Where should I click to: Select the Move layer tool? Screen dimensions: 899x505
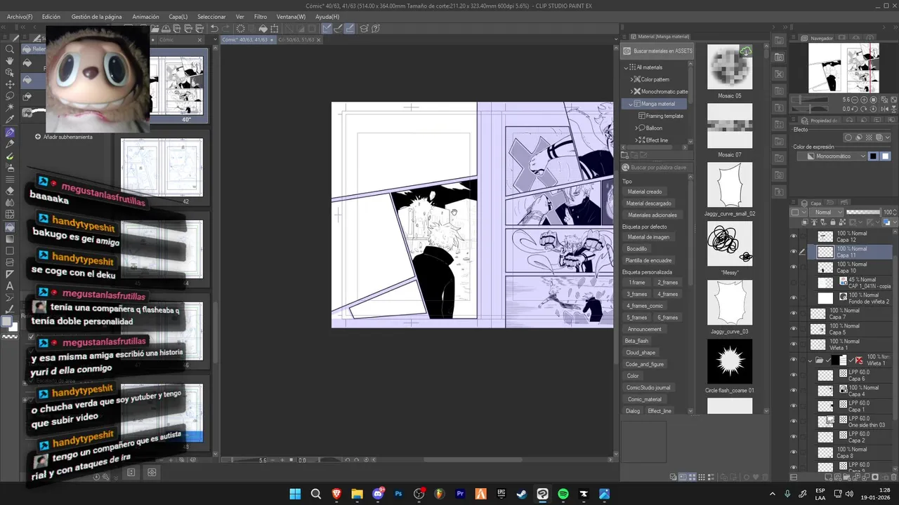pos(10,84)
